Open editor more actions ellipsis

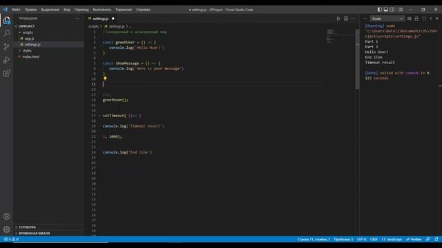(353, 19)
